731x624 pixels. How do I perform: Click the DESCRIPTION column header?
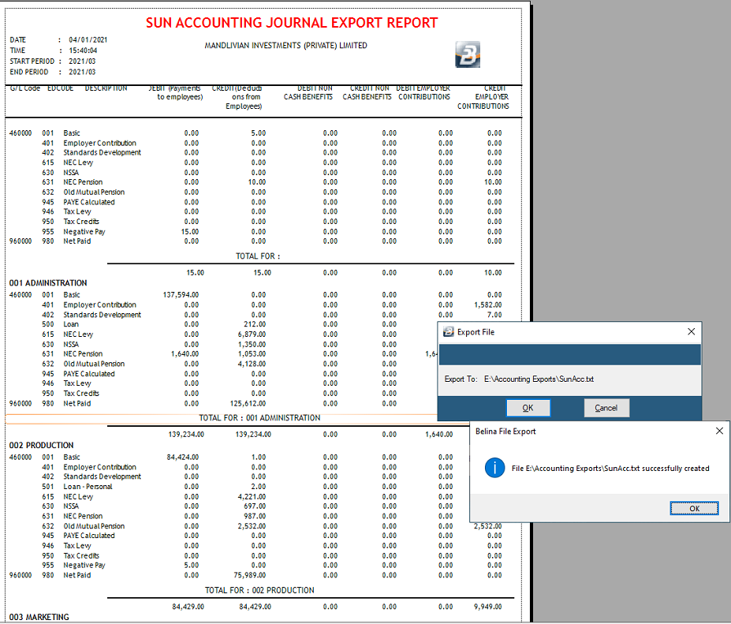pyautogui.click(x=106, y=88)
